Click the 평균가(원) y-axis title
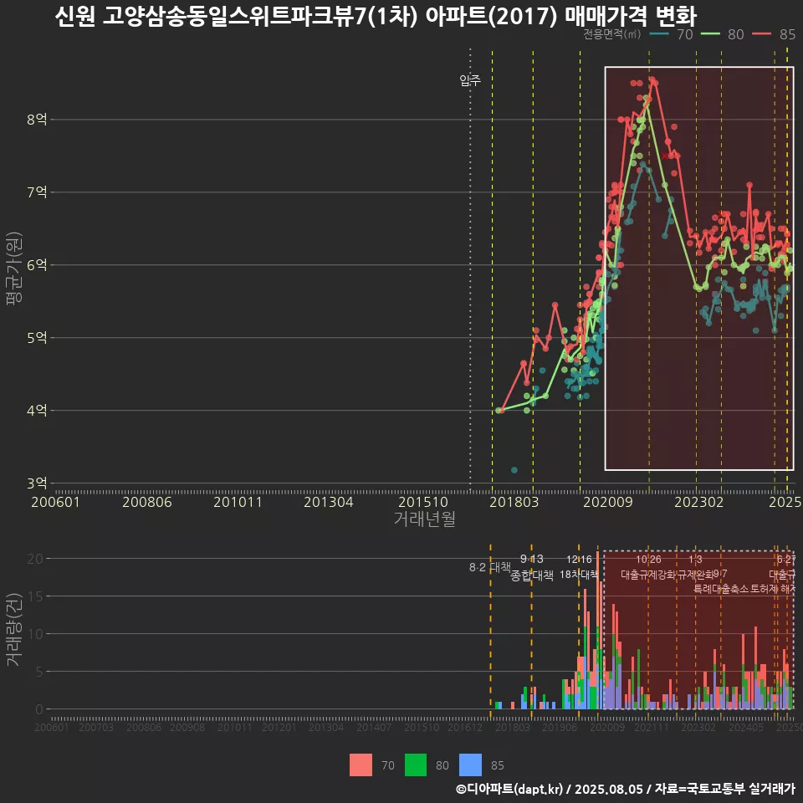This screenshot has height=803, width=803. pyautogui.click(x=14, y=269)
